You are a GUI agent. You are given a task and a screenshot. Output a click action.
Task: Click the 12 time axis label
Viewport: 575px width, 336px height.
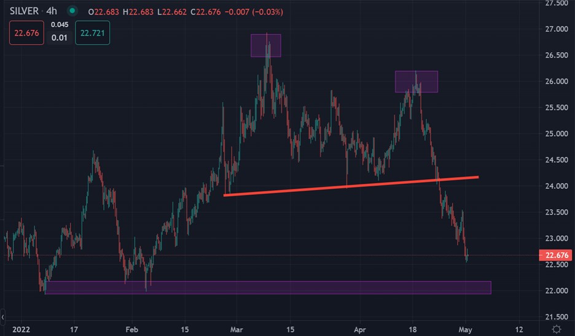tap(519, 329)
